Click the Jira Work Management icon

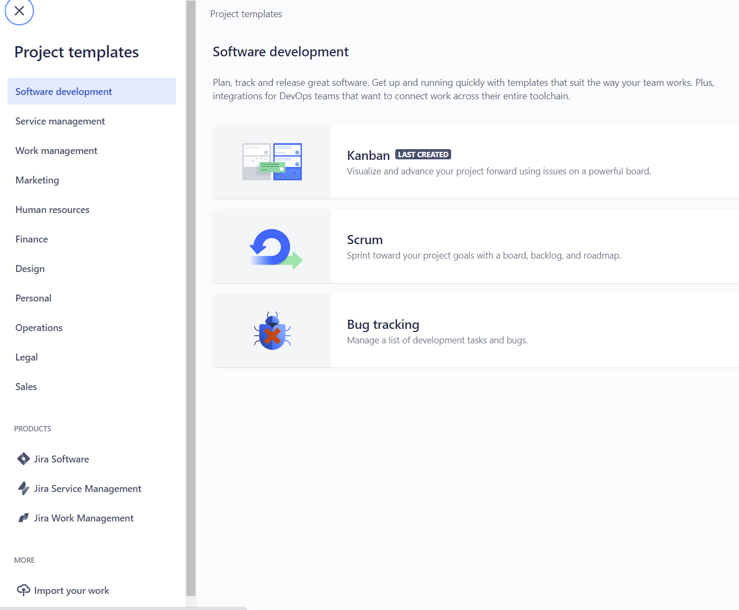(24, 518)
